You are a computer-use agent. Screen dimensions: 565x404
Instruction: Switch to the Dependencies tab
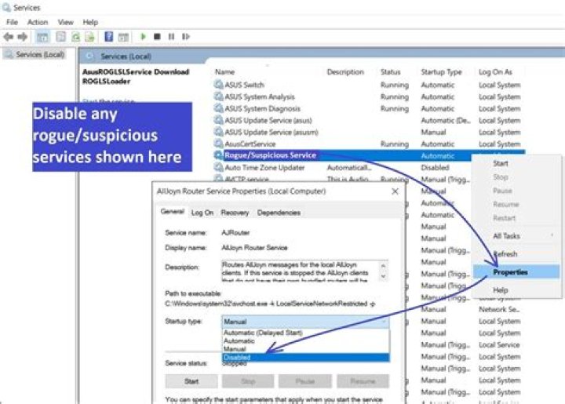(x=279, y=213)
